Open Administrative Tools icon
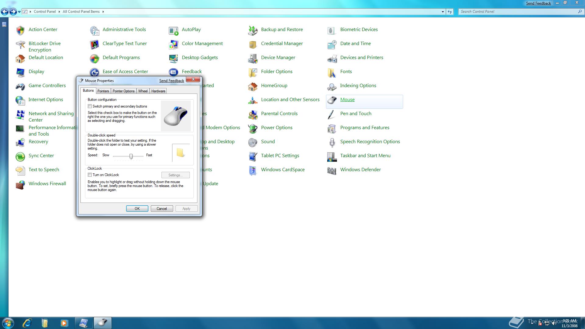Image resolution: width=585 pixels, height=329 pixels. 94,30
